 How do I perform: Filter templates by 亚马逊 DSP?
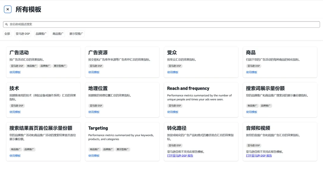(23, 34)
